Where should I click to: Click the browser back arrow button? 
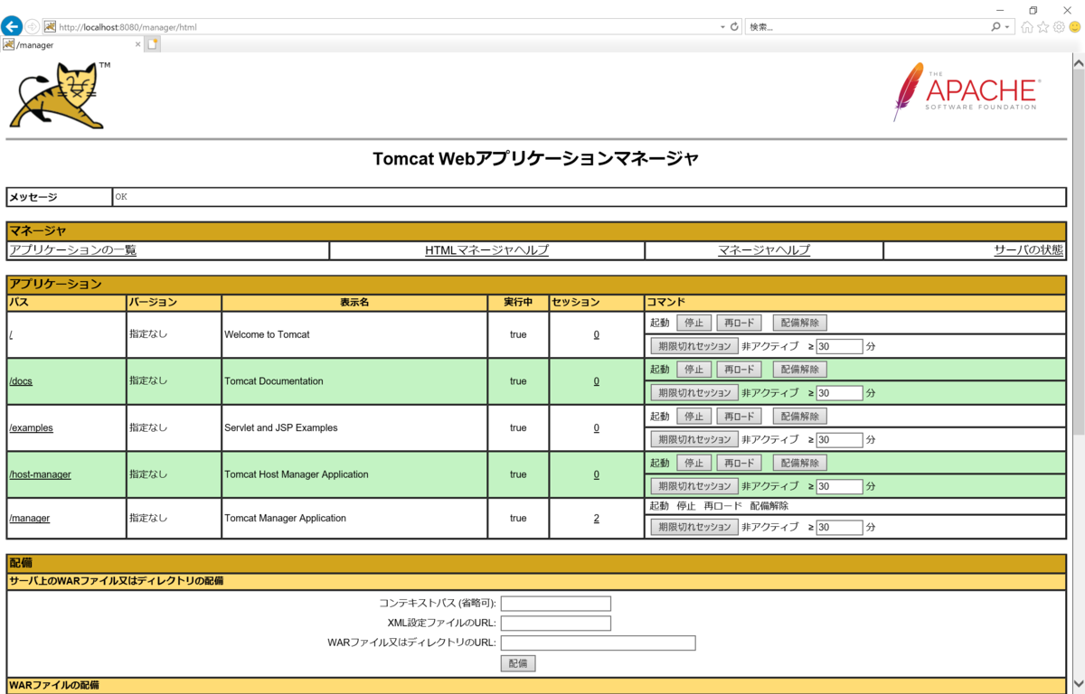[x=12, y=27]
